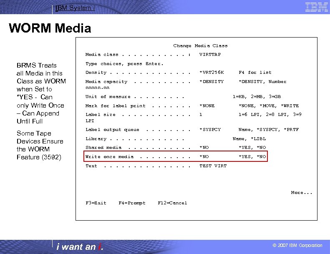
Task: Click the Media class label
Action: click(102, 55)
